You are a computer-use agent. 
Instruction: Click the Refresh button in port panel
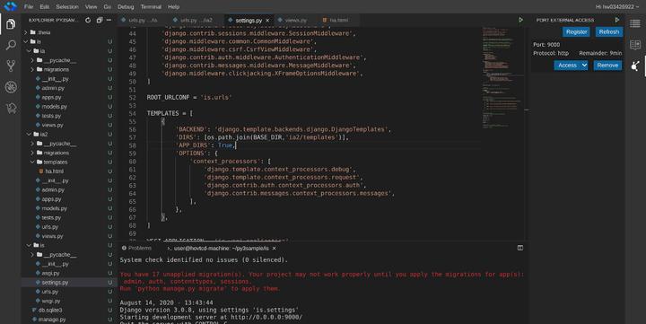click(609, 31)
